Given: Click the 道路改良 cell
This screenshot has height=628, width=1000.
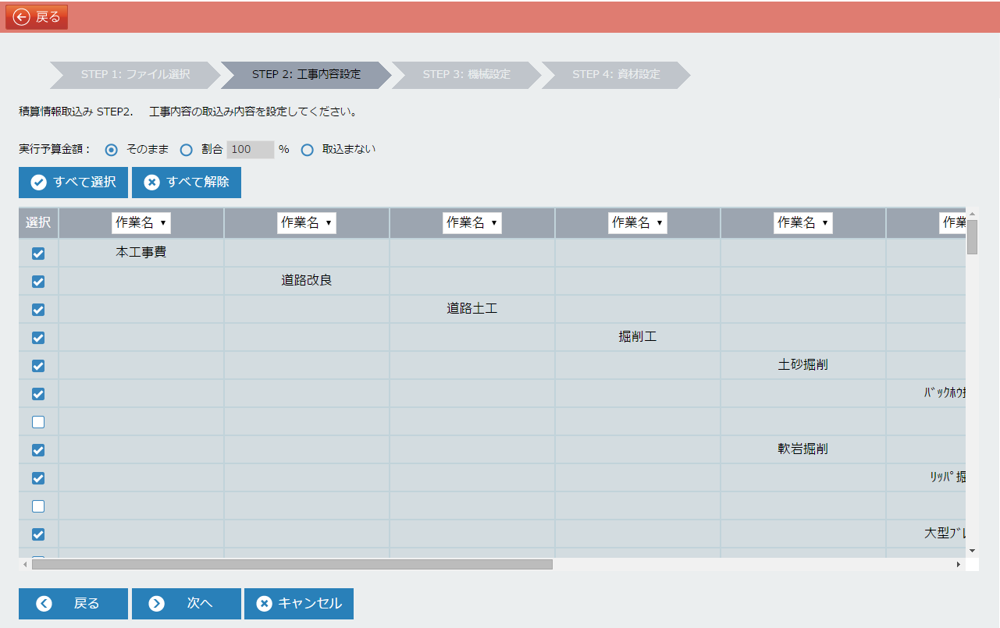Looking at the screenshot, I should [307, 281].
